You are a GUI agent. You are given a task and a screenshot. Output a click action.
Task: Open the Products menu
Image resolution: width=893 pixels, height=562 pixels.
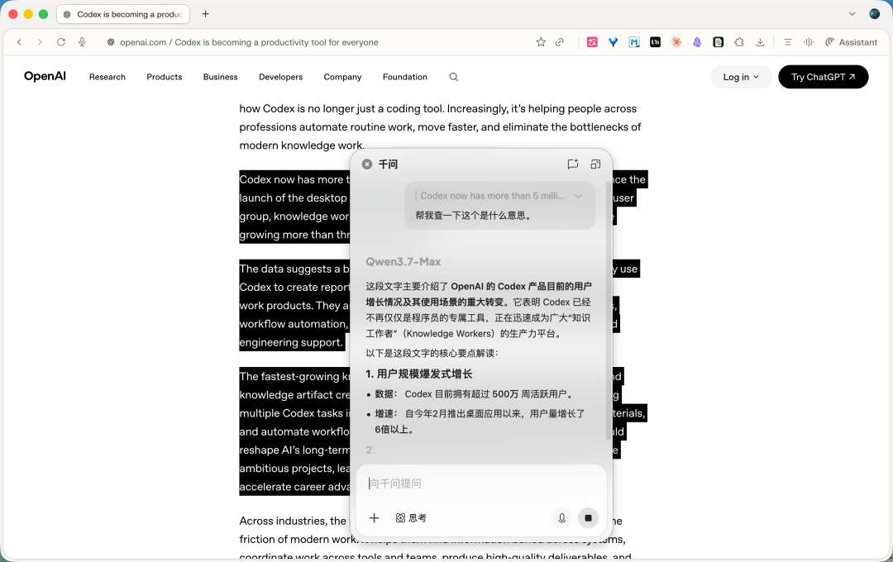(x=164, y=77)
